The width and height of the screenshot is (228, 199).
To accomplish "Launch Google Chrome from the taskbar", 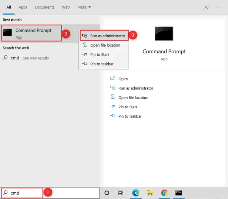I will coord(164,193).
